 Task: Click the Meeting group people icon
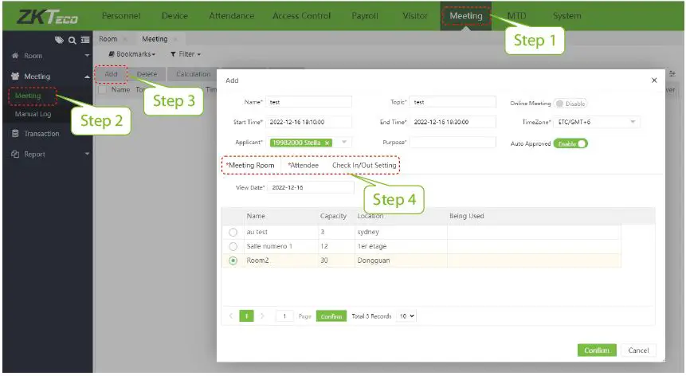[x=15, y=76]
